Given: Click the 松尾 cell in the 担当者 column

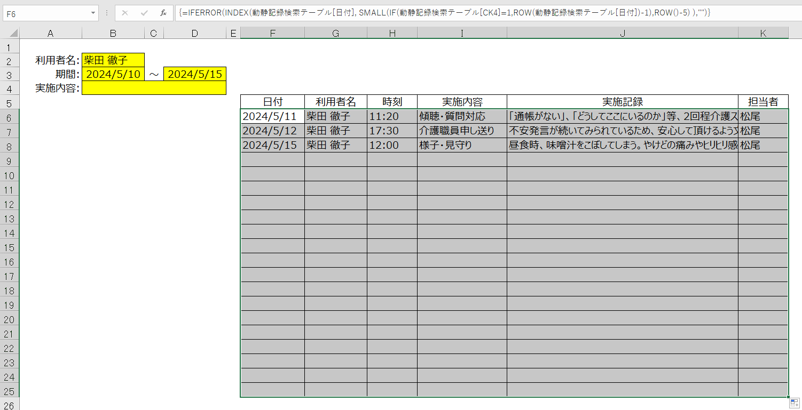Looking at the screenshot, I should [762, 116].
